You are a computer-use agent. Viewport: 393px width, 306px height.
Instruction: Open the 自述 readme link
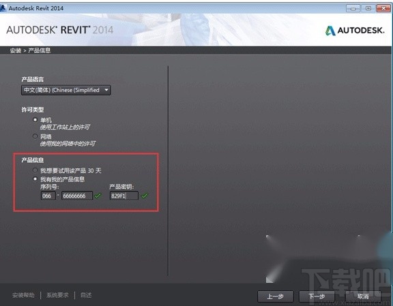[86, 295]
